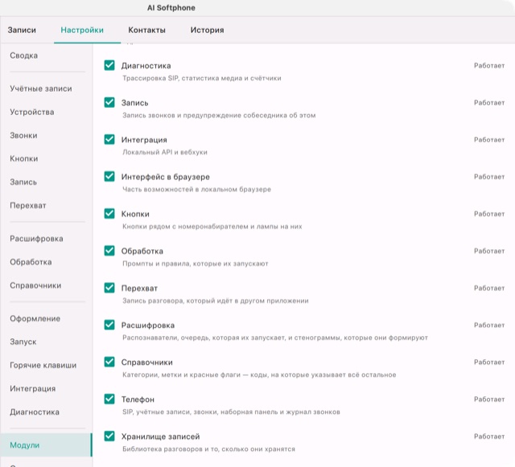Click Работает status of Телефон row

(x=489, y=399)
